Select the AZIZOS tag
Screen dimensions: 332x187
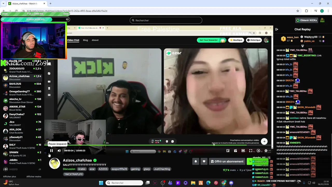click(x=103, y=169)
